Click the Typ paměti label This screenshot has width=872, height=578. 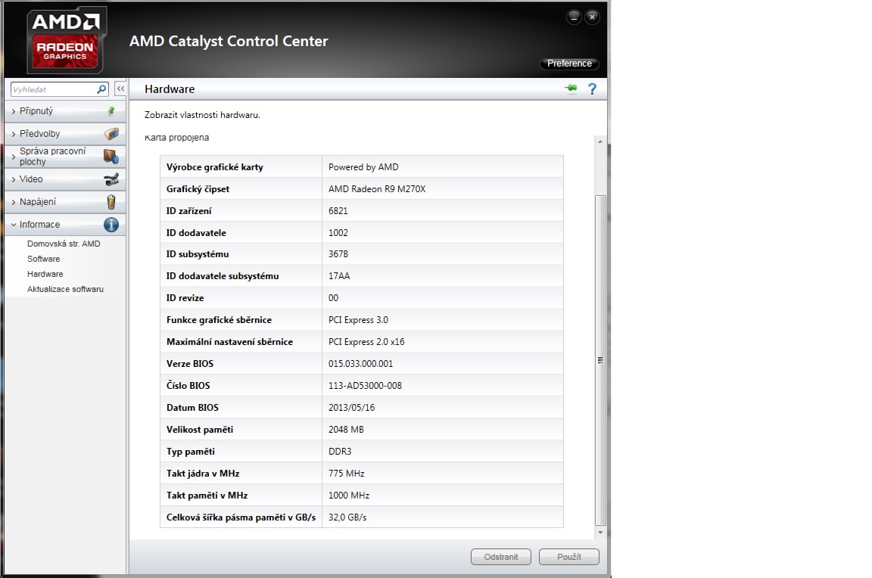coord(190,452)
